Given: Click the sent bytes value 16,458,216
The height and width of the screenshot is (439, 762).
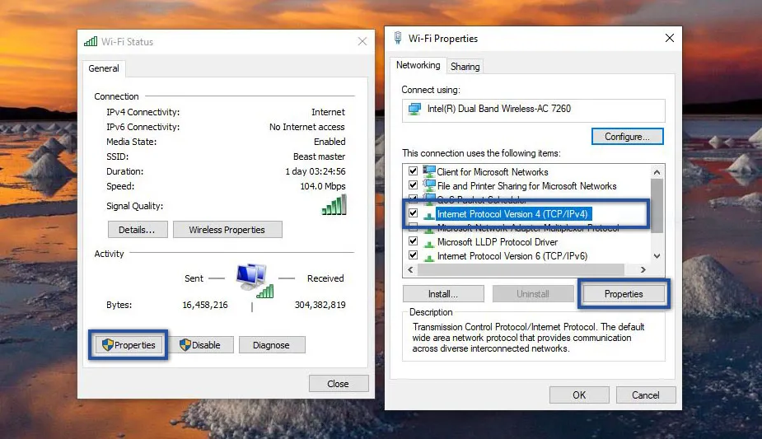Looking at the screenshot, I should tap(205, 305).
